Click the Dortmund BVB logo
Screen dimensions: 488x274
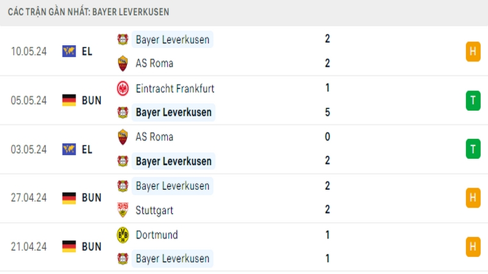123,234
